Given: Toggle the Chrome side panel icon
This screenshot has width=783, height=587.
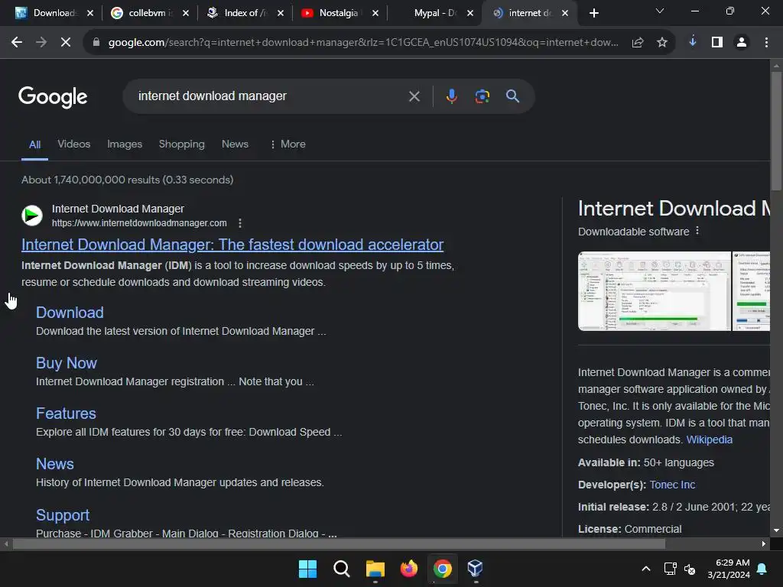Looking at the screenshot, I should click(x=717, y=43).
